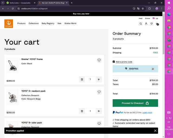This screenshot has width=173, height=138.
Task: Delete YOYO 0+ newborn pack from cart
Action: click(x=82, y=111)
